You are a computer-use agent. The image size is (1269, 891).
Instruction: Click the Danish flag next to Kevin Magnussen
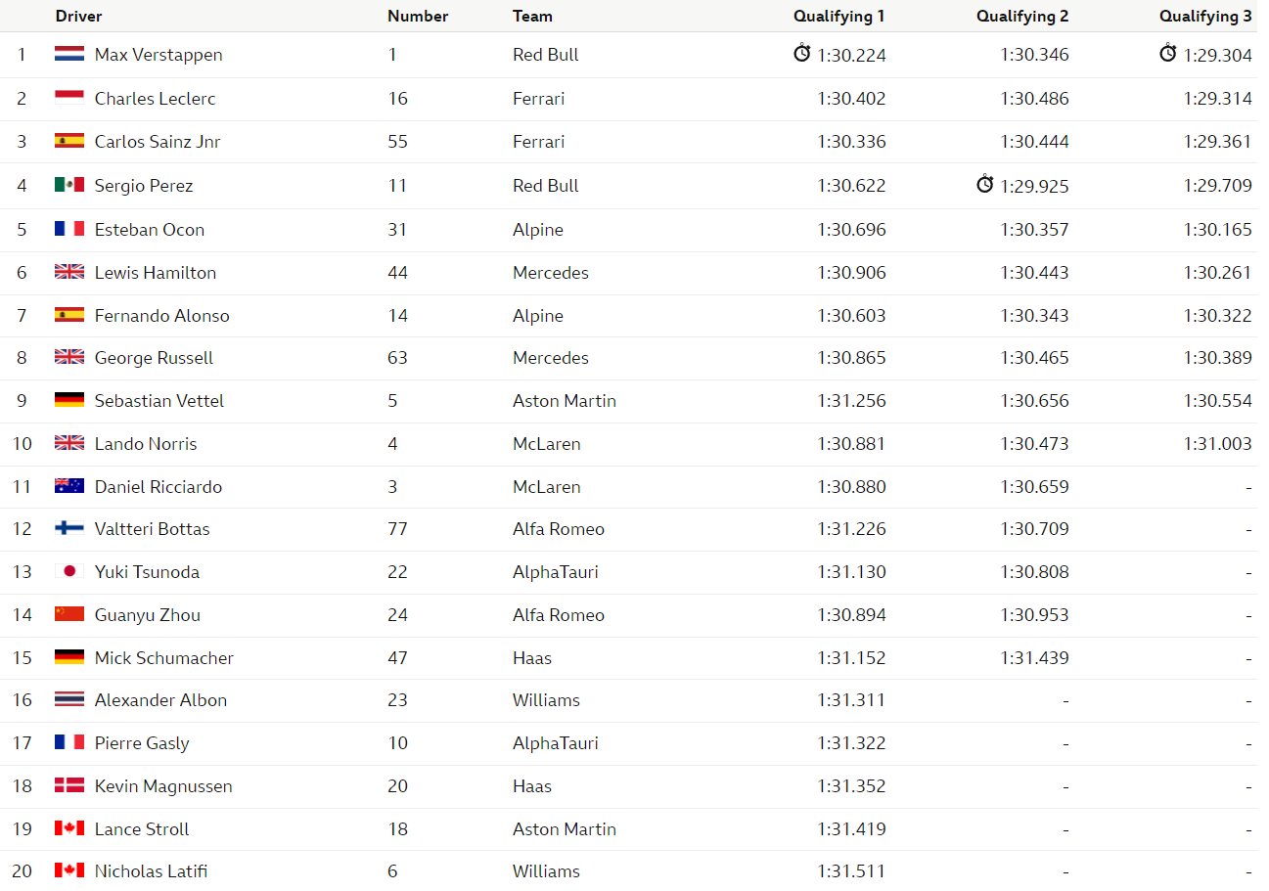coord(69,785)
